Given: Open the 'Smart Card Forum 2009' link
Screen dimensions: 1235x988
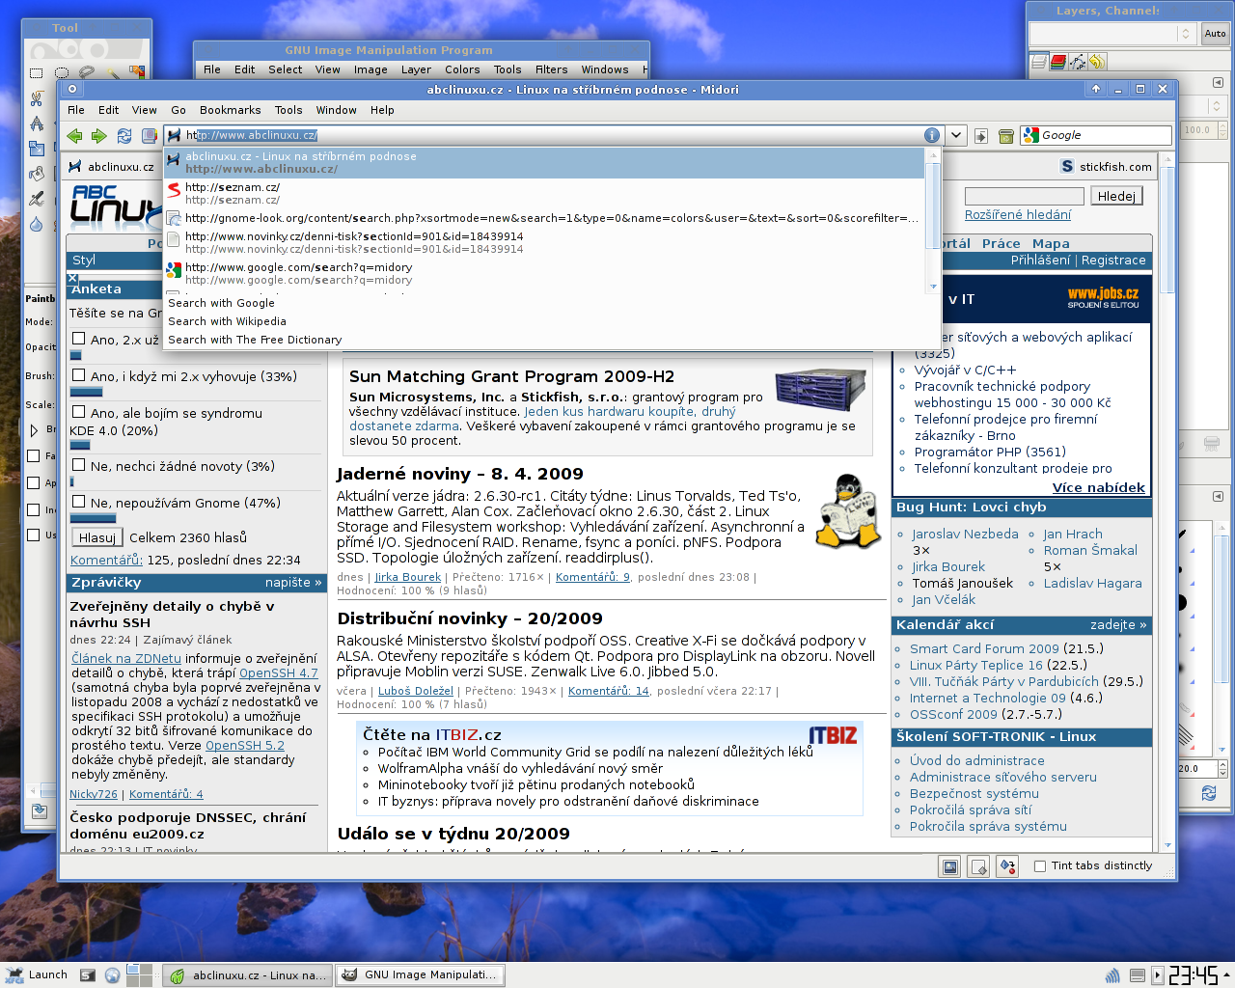Looking at the screenshot, I should pyautogui.click(x=984, y=649).
